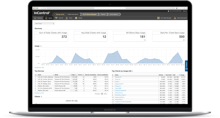The height and width of the screenshot is (118, 220).
Task: Click help icon beside Clients section heading
Action: tap(41, 97)
